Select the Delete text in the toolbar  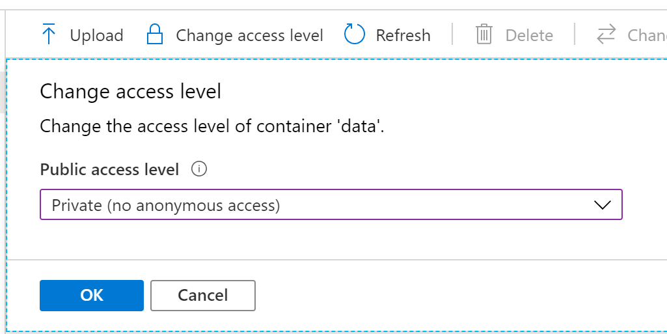coord(529,35)
